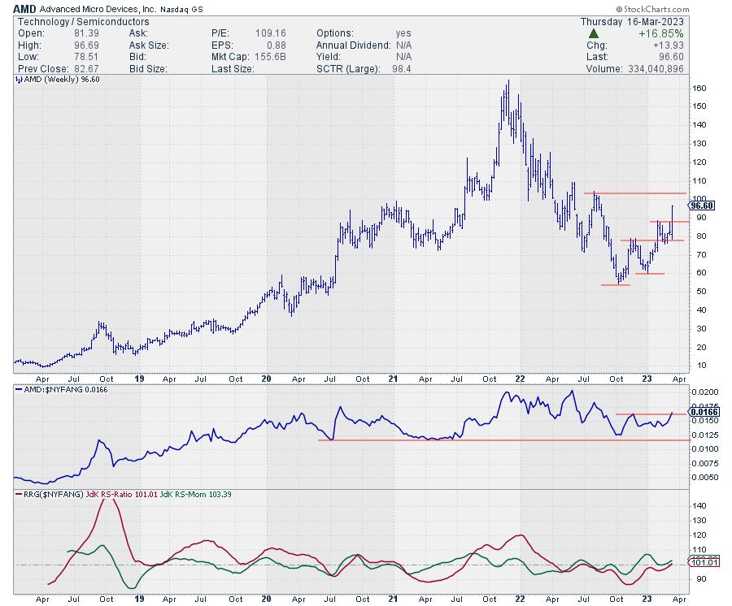The image size is (732, 606).
Task: Click the price peak near 160
Action: coord(508,82)
